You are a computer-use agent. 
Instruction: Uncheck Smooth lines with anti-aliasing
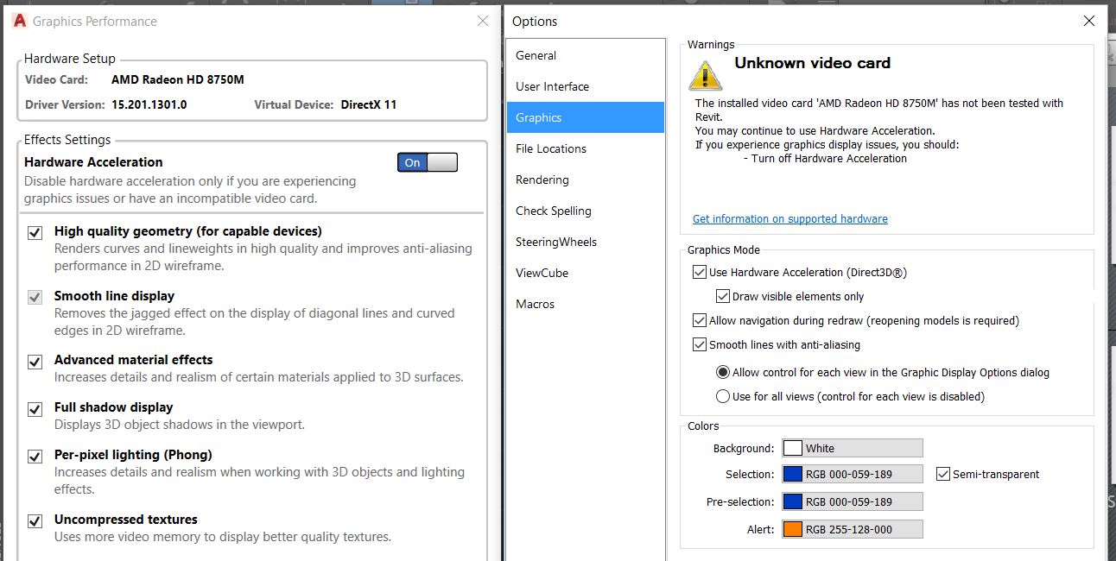coord(700,344)
